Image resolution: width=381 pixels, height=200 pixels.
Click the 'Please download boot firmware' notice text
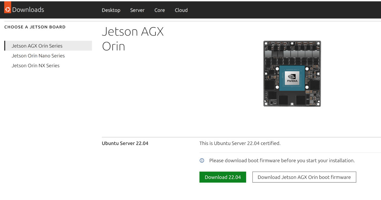pos(282,160)
